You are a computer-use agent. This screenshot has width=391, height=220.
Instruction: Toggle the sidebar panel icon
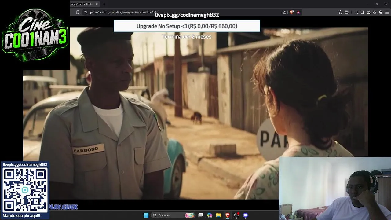pyautogui.click(x=362, y=12)
